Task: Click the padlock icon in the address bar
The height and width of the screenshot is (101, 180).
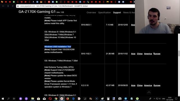Action: (x=18, y=6)
